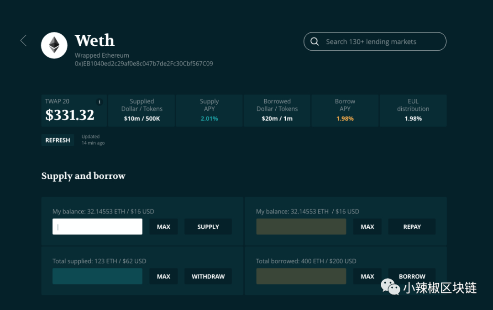Click the WITHDRAW button
This screenshot has width=493, height=310.
[208, 276]
